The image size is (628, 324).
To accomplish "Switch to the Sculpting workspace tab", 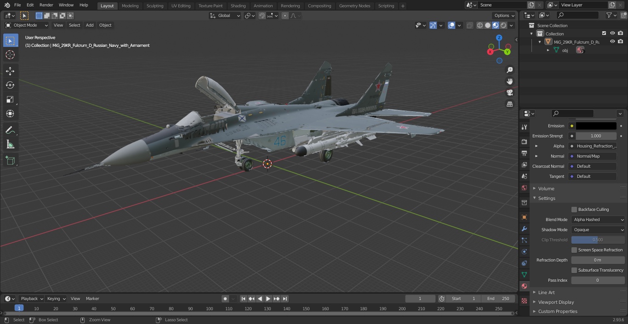I will [x=155, y=6].
